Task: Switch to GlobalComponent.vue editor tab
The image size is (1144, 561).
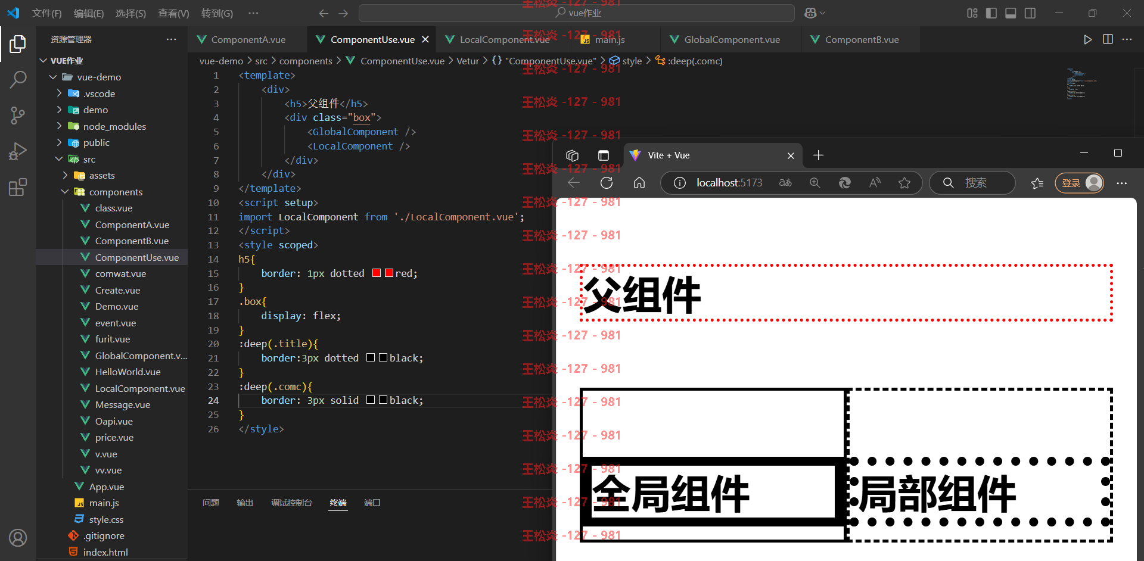Action: [732, 39]
